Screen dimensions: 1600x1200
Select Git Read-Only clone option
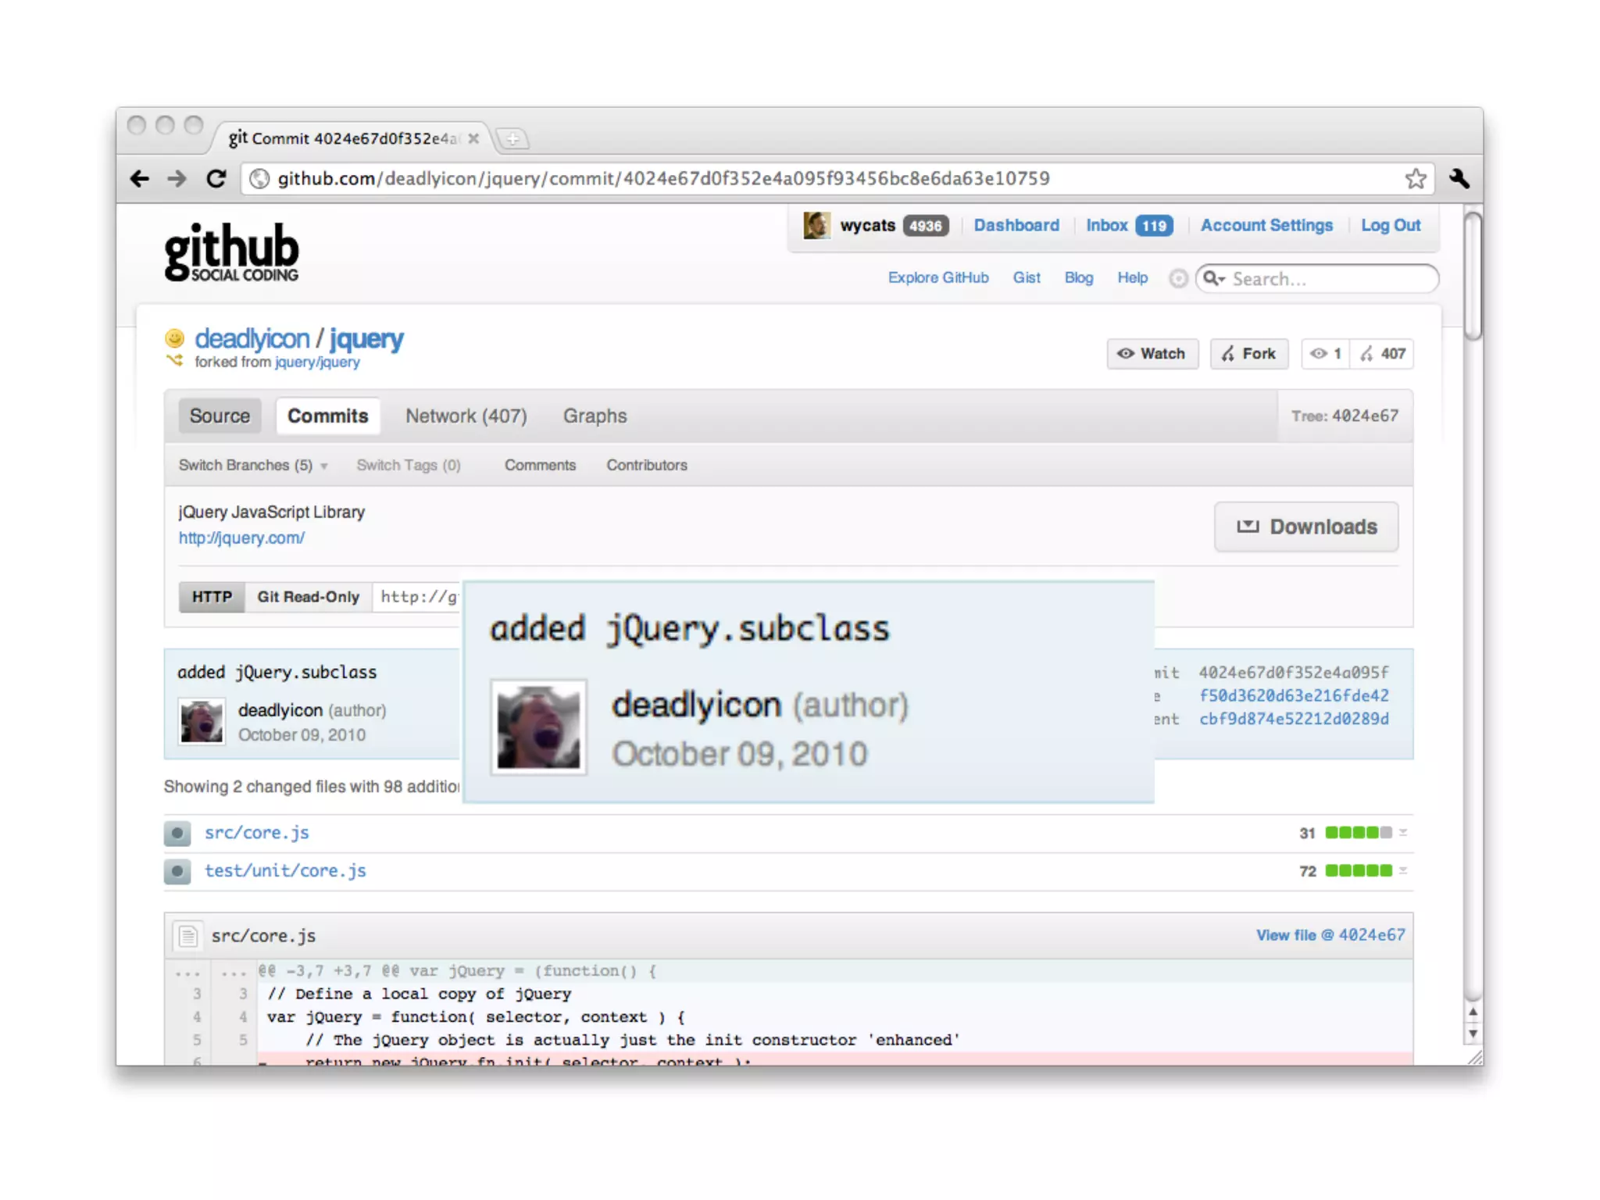[309, 597]
